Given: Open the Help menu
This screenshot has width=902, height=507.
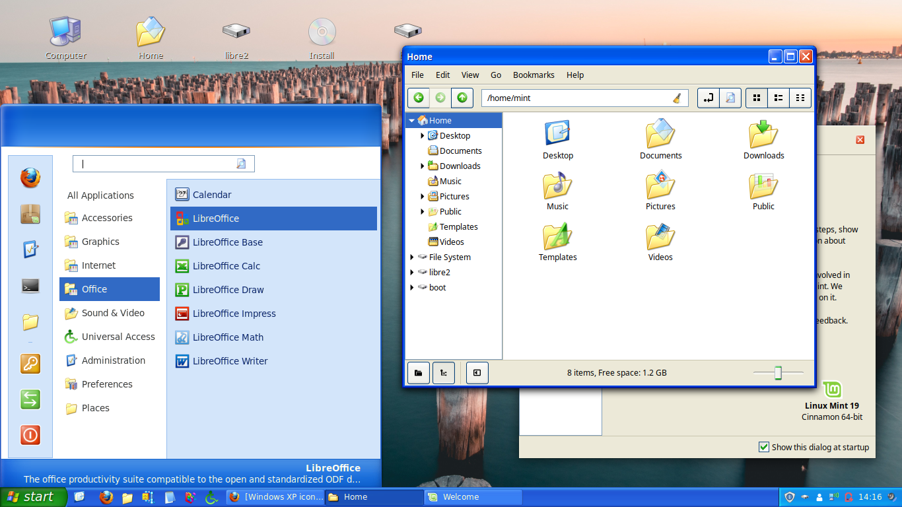Looking at the screenshot, I should click(575, 75).
